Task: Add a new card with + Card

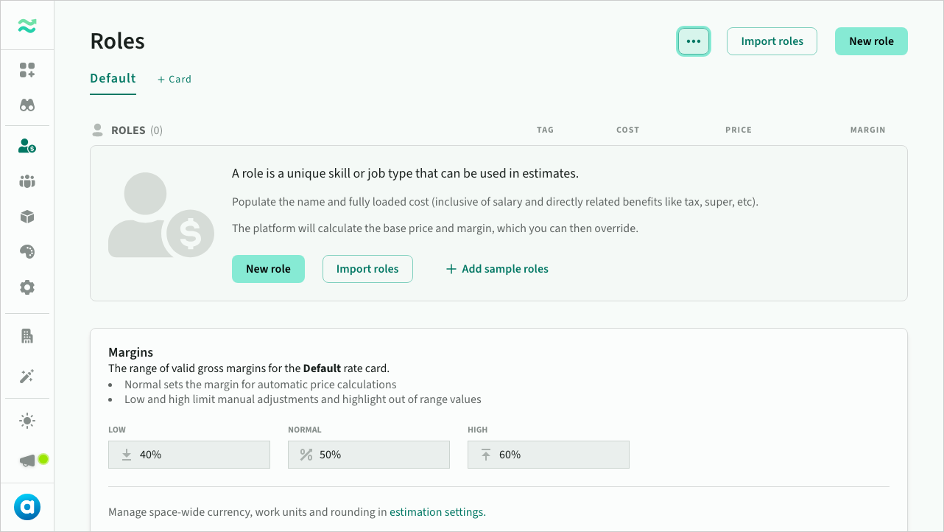Action: pos(175,79)
